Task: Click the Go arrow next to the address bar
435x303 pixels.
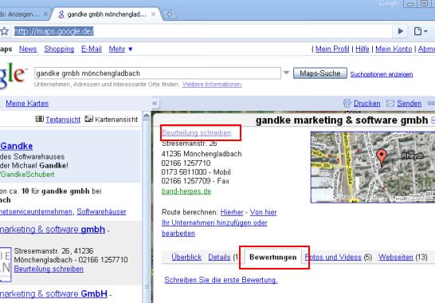Action: tap(400, 31)
